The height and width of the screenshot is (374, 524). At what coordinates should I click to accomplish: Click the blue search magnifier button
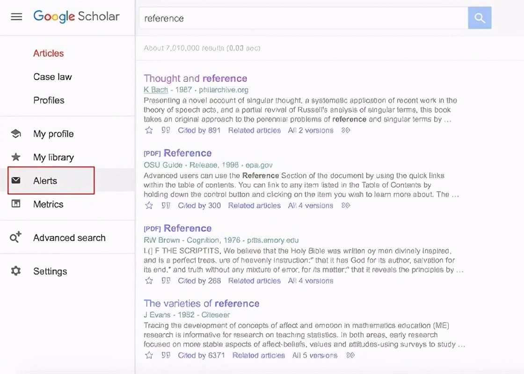point(480,18)
